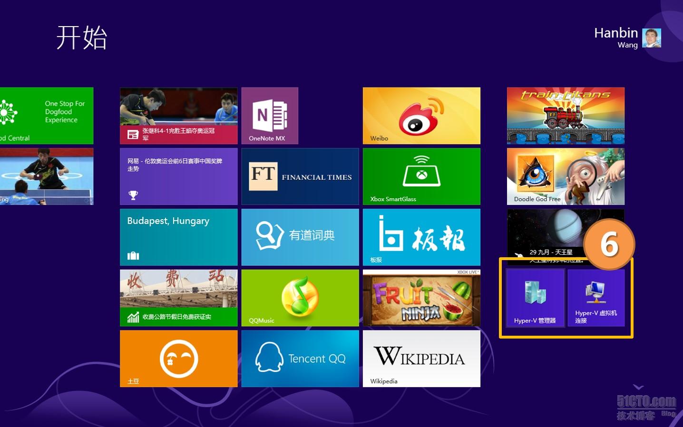Open the sports tile about 伦敦奥运会 奖牌走势
683x427 pixels.
(178, 176)
